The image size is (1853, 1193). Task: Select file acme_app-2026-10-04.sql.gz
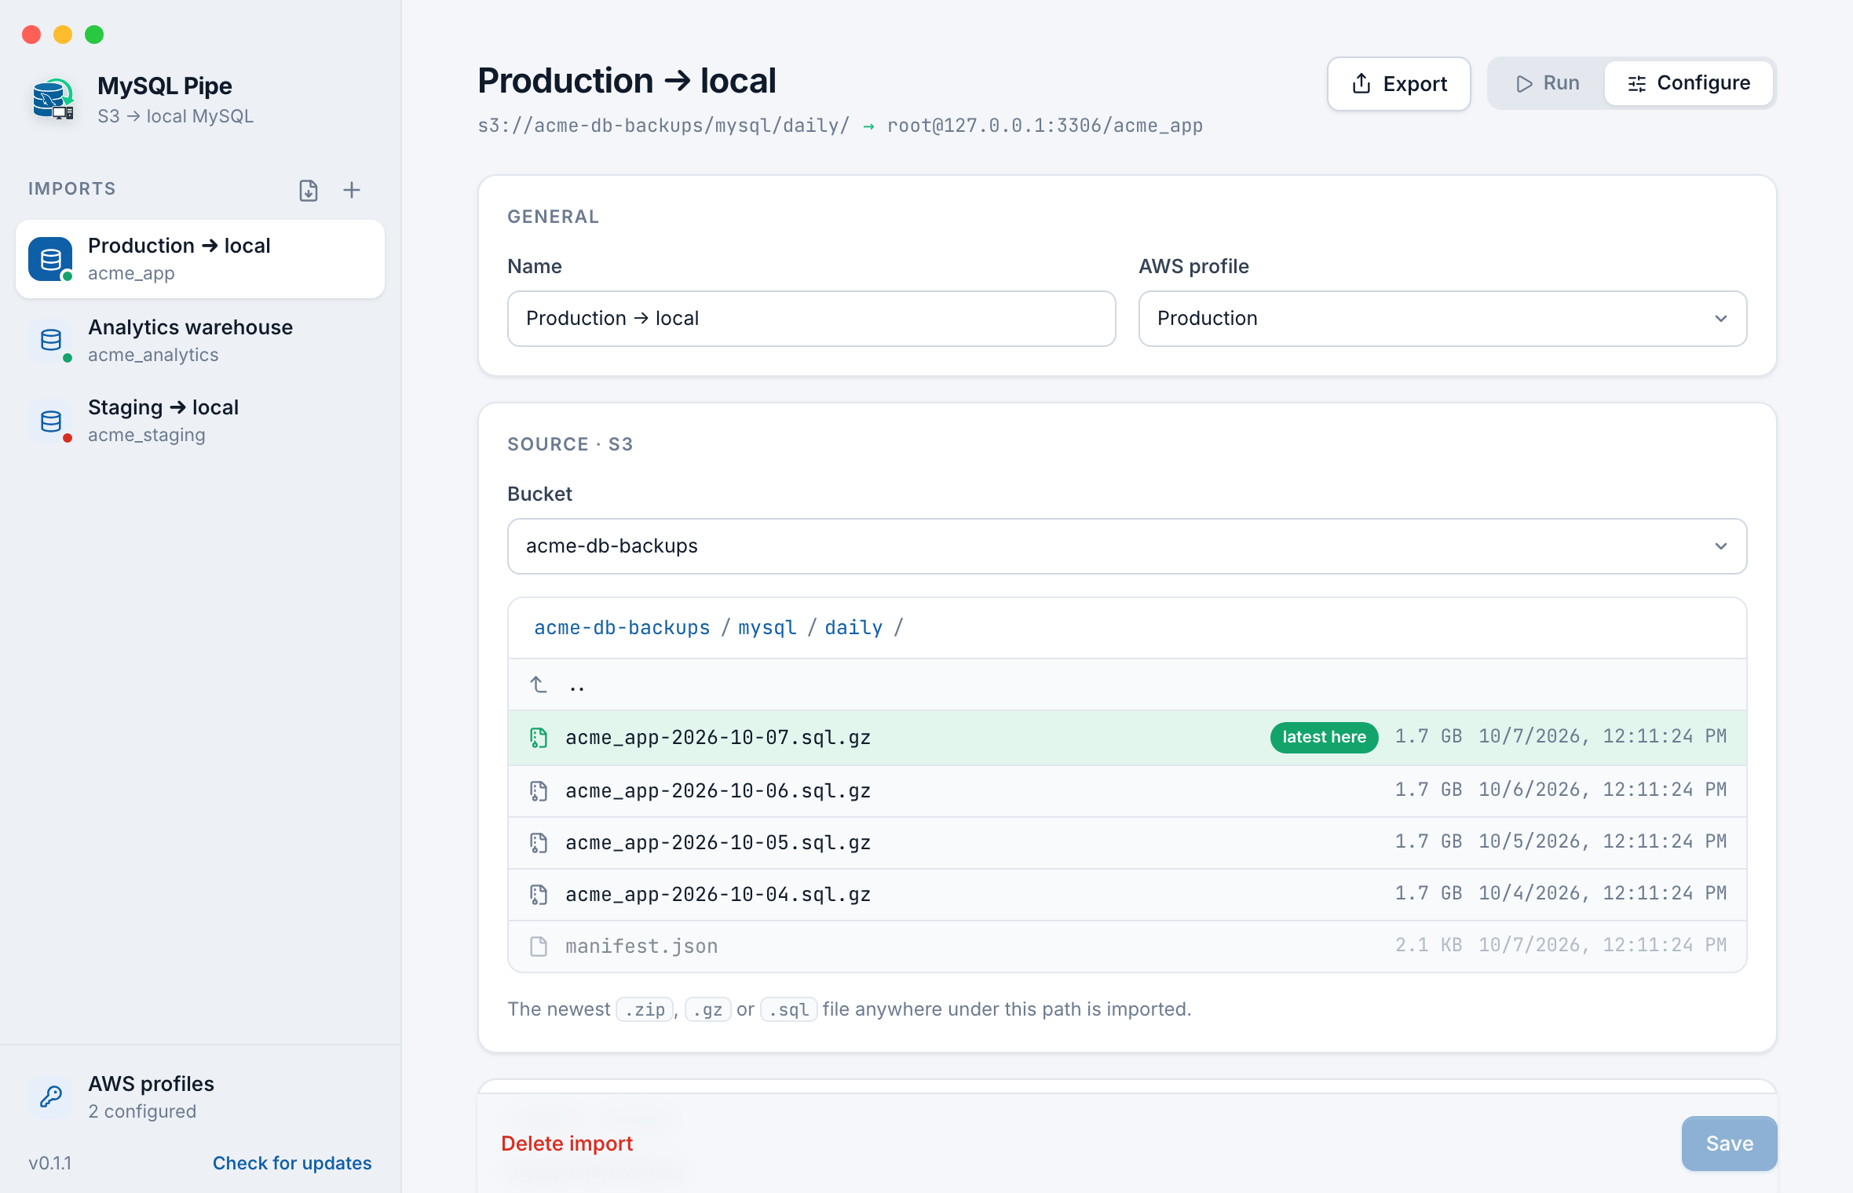[x=1127, y=895]
